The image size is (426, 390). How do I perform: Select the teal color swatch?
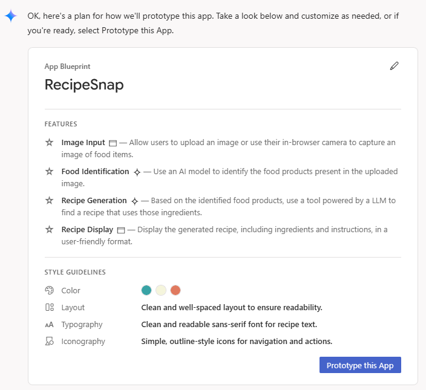(x=146, y=290)
